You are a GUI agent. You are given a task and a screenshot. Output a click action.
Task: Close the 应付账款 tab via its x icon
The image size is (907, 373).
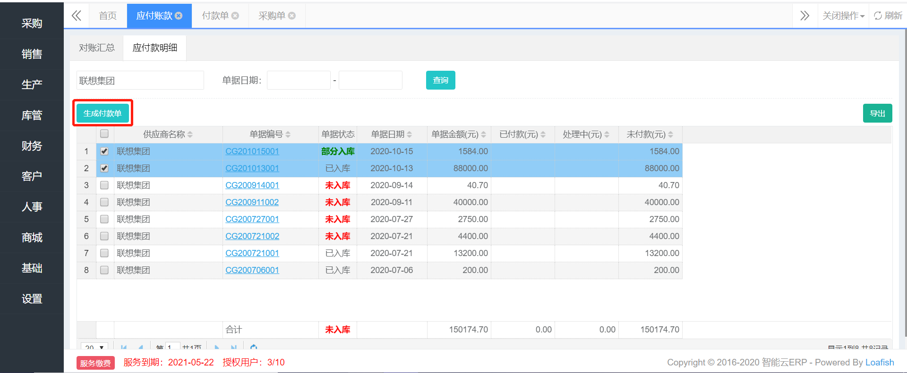179,16
